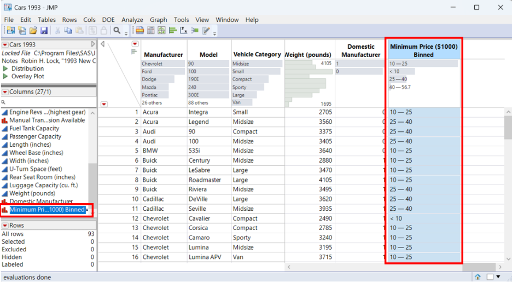512x282 pixels.
Task: Click the padlock Lock icon
Action: pos(103,31)
